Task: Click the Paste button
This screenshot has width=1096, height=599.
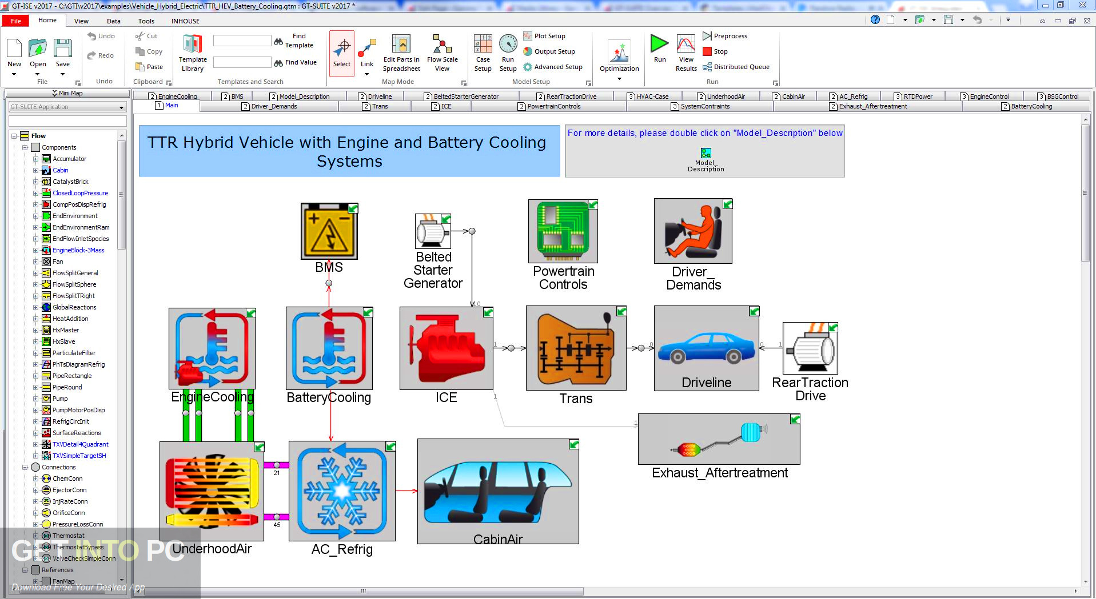Action: (x=149, y=67)
